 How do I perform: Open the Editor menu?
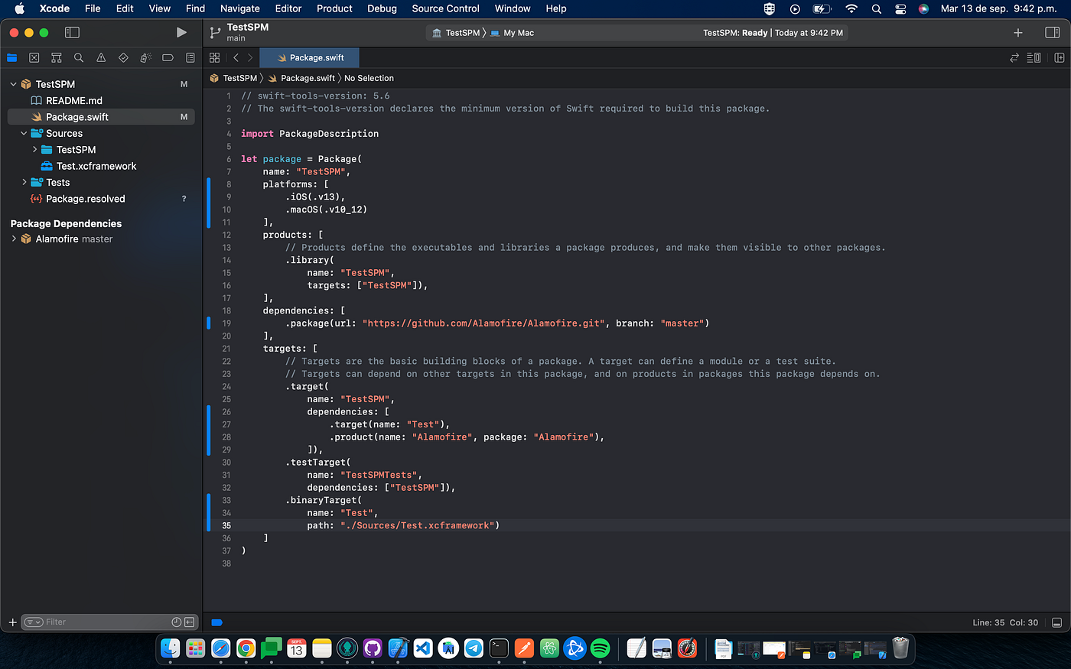(x=288, y=8)
